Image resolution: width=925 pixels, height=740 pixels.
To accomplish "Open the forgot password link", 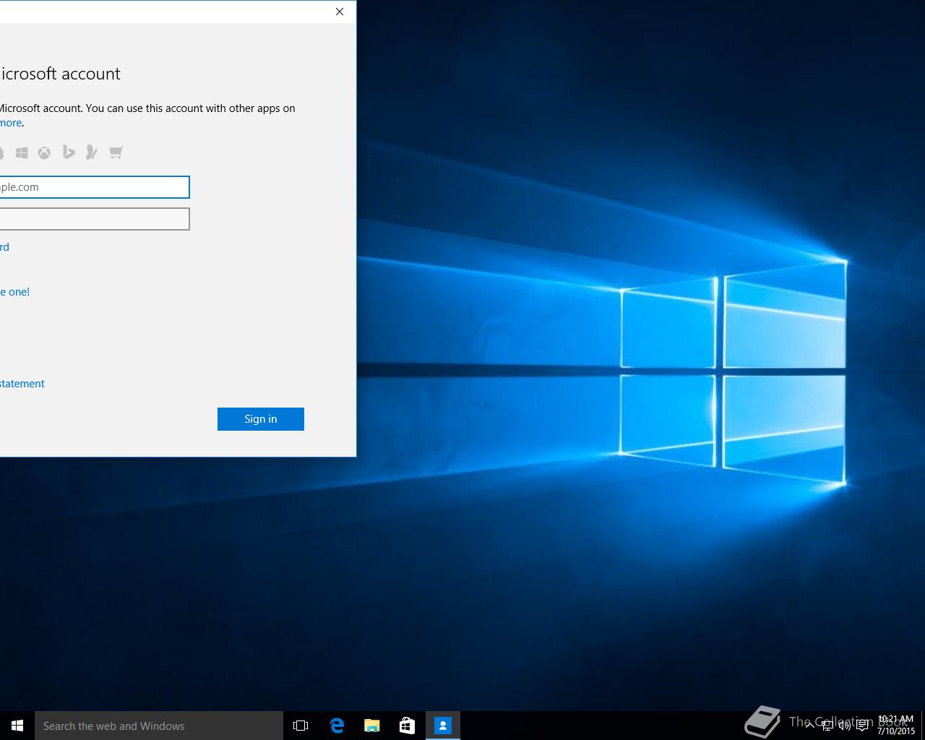I will click(x=4, y=247).
